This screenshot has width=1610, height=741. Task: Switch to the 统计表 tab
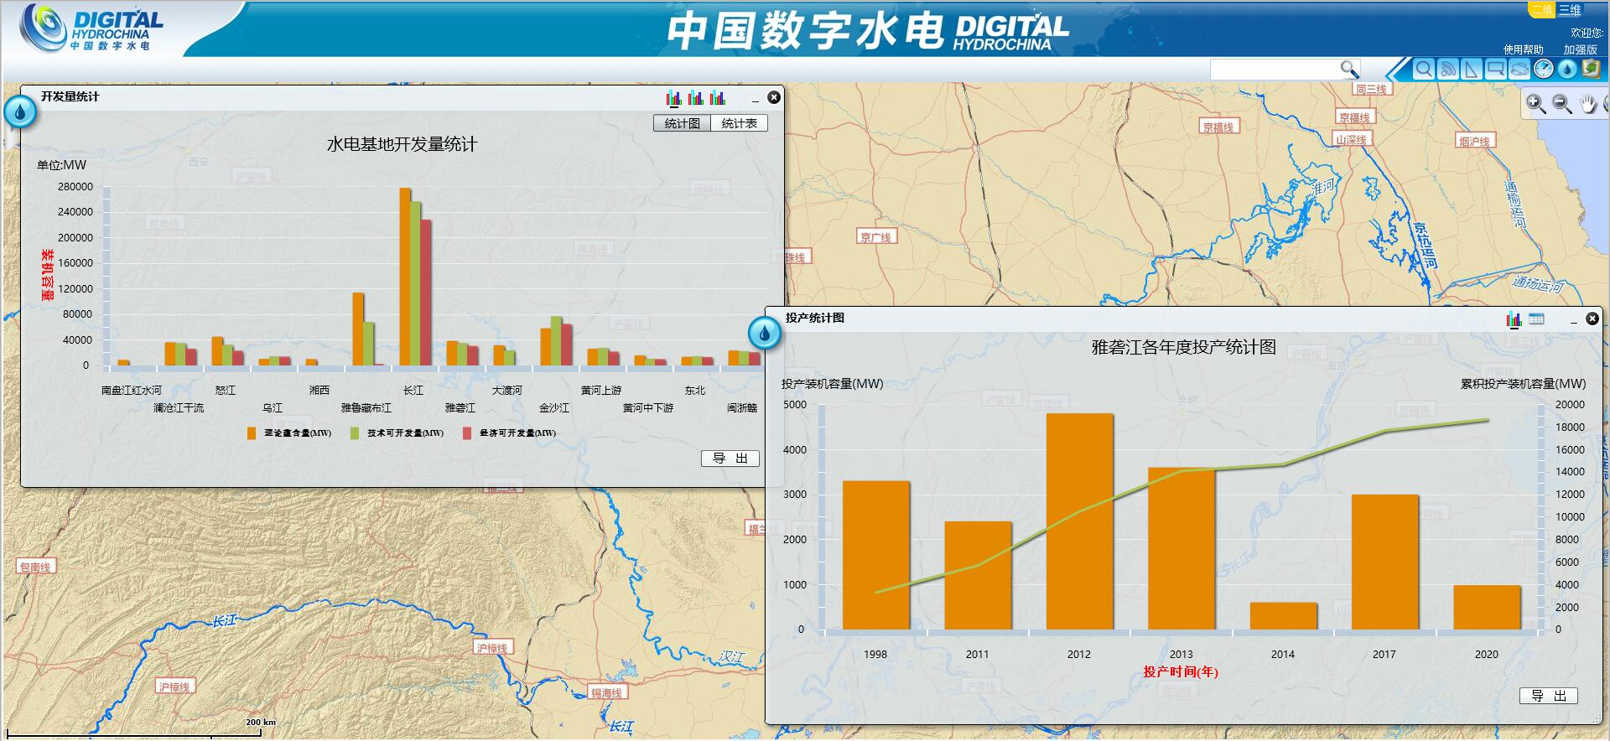coord(739,123)
